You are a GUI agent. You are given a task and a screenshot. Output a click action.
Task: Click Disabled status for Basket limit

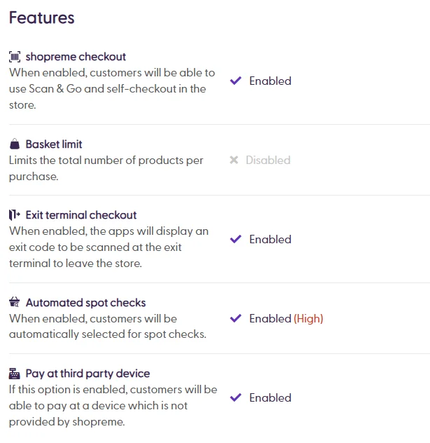pos(268,160)
